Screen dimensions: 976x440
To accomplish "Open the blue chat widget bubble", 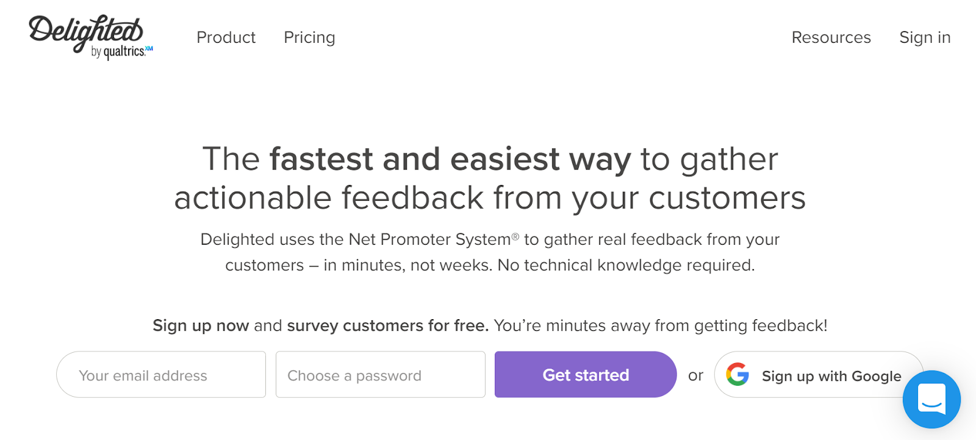I will (931, 399).
